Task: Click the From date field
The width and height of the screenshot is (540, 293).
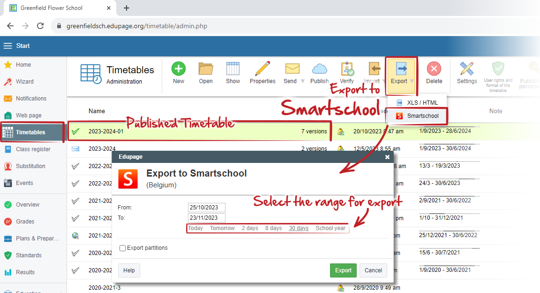Action: (207, 208)
